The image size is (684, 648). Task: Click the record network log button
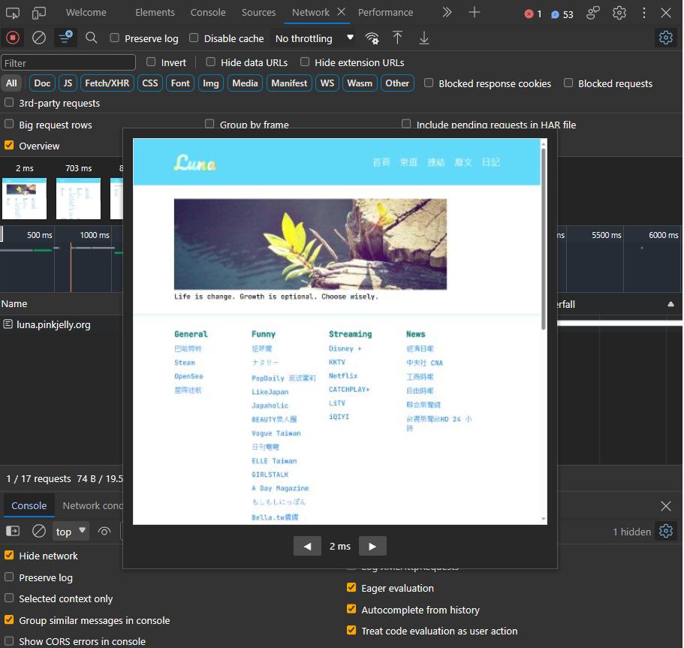pos(13,38)
